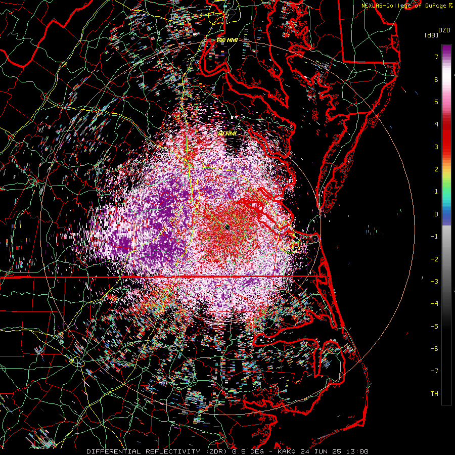Click the -2 dB legend tick label
This screenshot has height=455, width=455.
[x=434, y=259]
